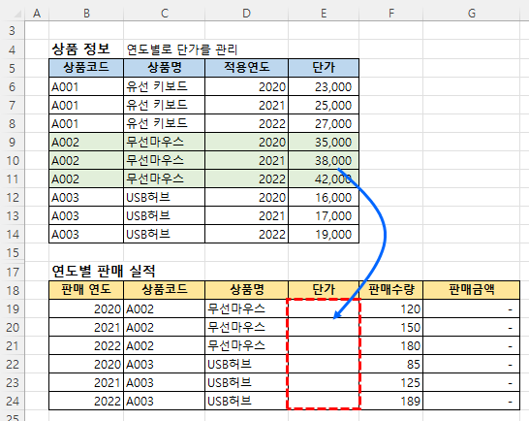Click sales year 2022 in row 24
Viewport: 529px width, 421px height.
(86, 401)
